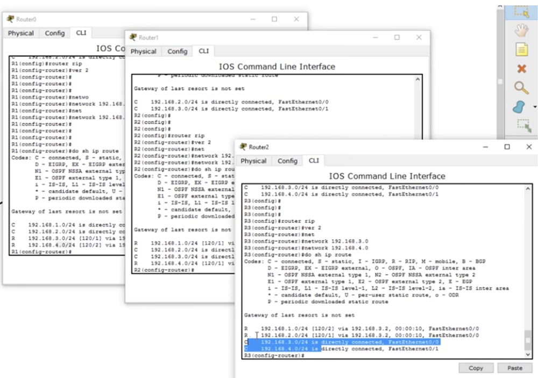Select the Draw Polygon shape tool
538x378 pixels.
(x=519, y=107)
